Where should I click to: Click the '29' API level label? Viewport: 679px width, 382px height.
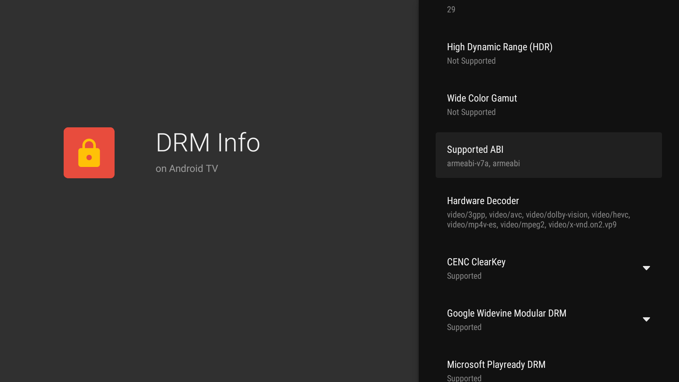pos(451,10)
